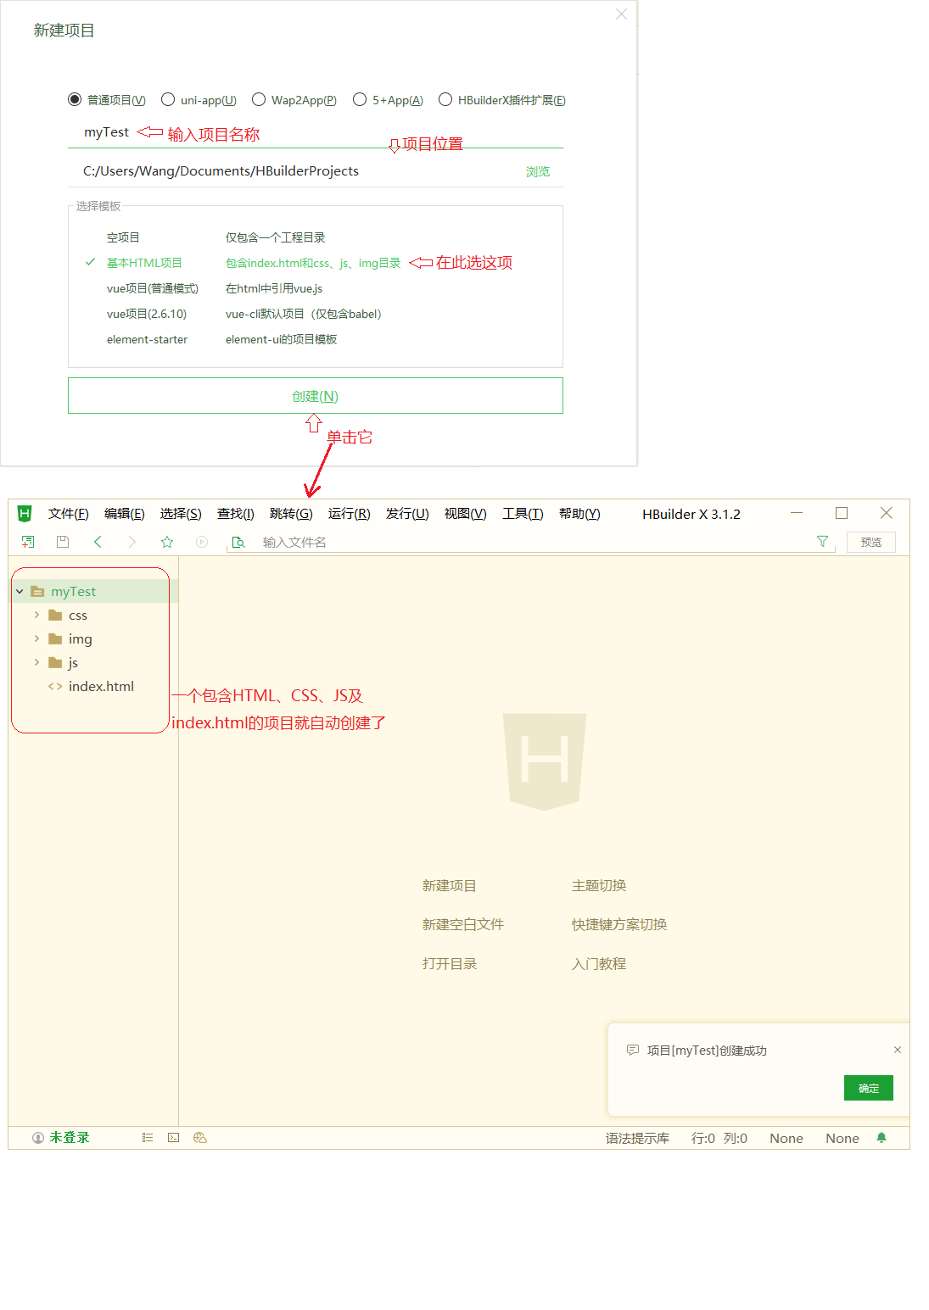
Task: Close the project created notification
Action: click(x=898, y=1050)
